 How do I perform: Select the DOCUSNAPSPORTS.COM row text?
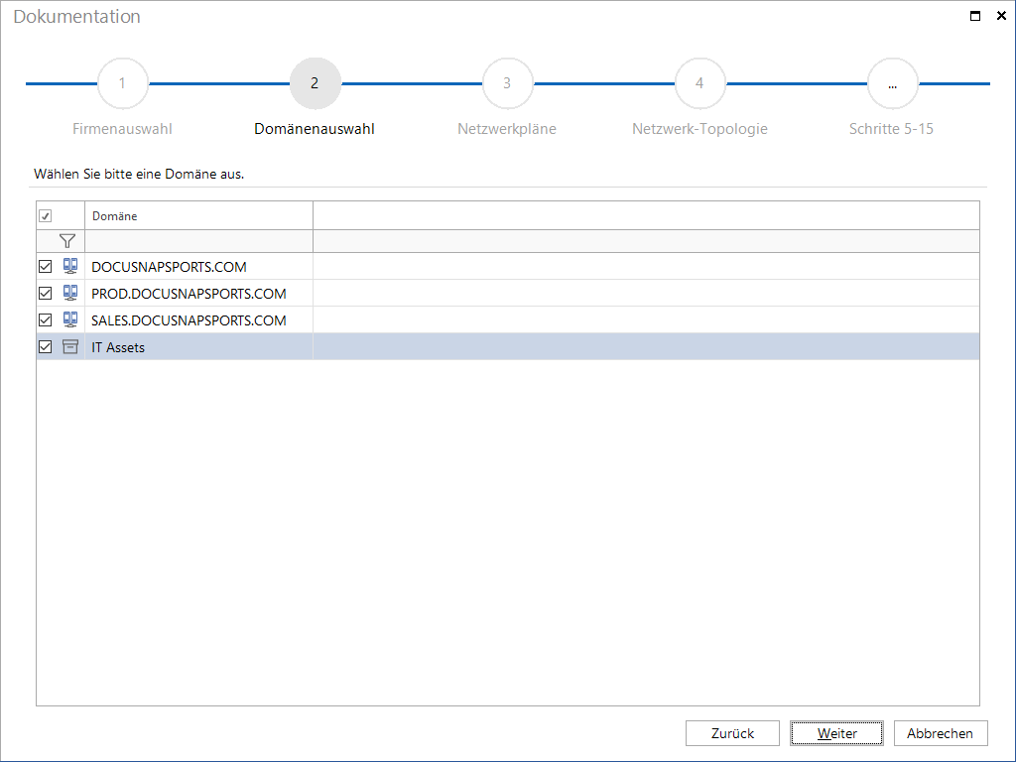pyautogui.click(x=169, y=267)
